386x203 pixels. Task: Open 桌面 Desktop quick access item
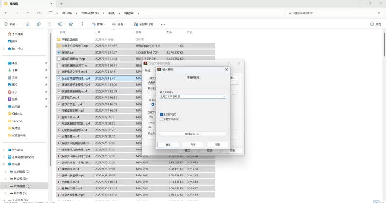click(x=13, y=63)
